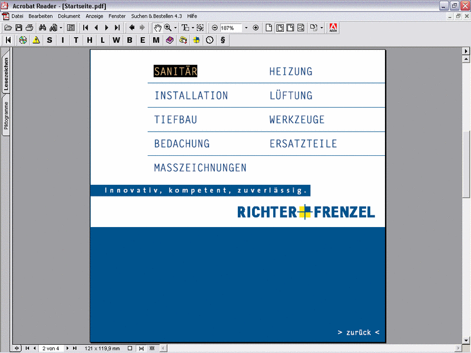Open the zoom level dropdown arrow

pyautogui.click(x=246, y=28)
